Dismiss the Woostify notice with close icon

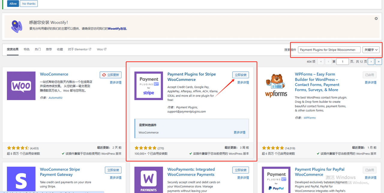(x=376, y=19)
